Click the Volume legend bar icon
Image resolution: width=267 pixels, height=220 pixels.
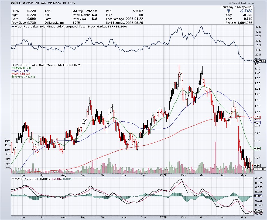pos(13,77)
